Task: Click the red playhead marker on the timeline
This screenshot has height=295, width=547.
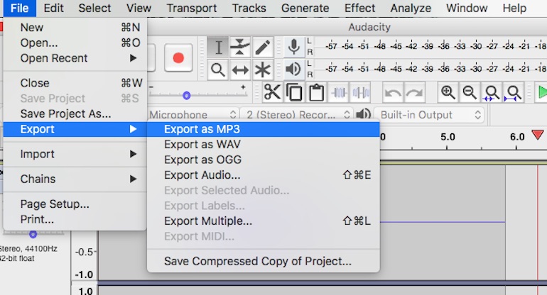Action: (x=538, y=135)
